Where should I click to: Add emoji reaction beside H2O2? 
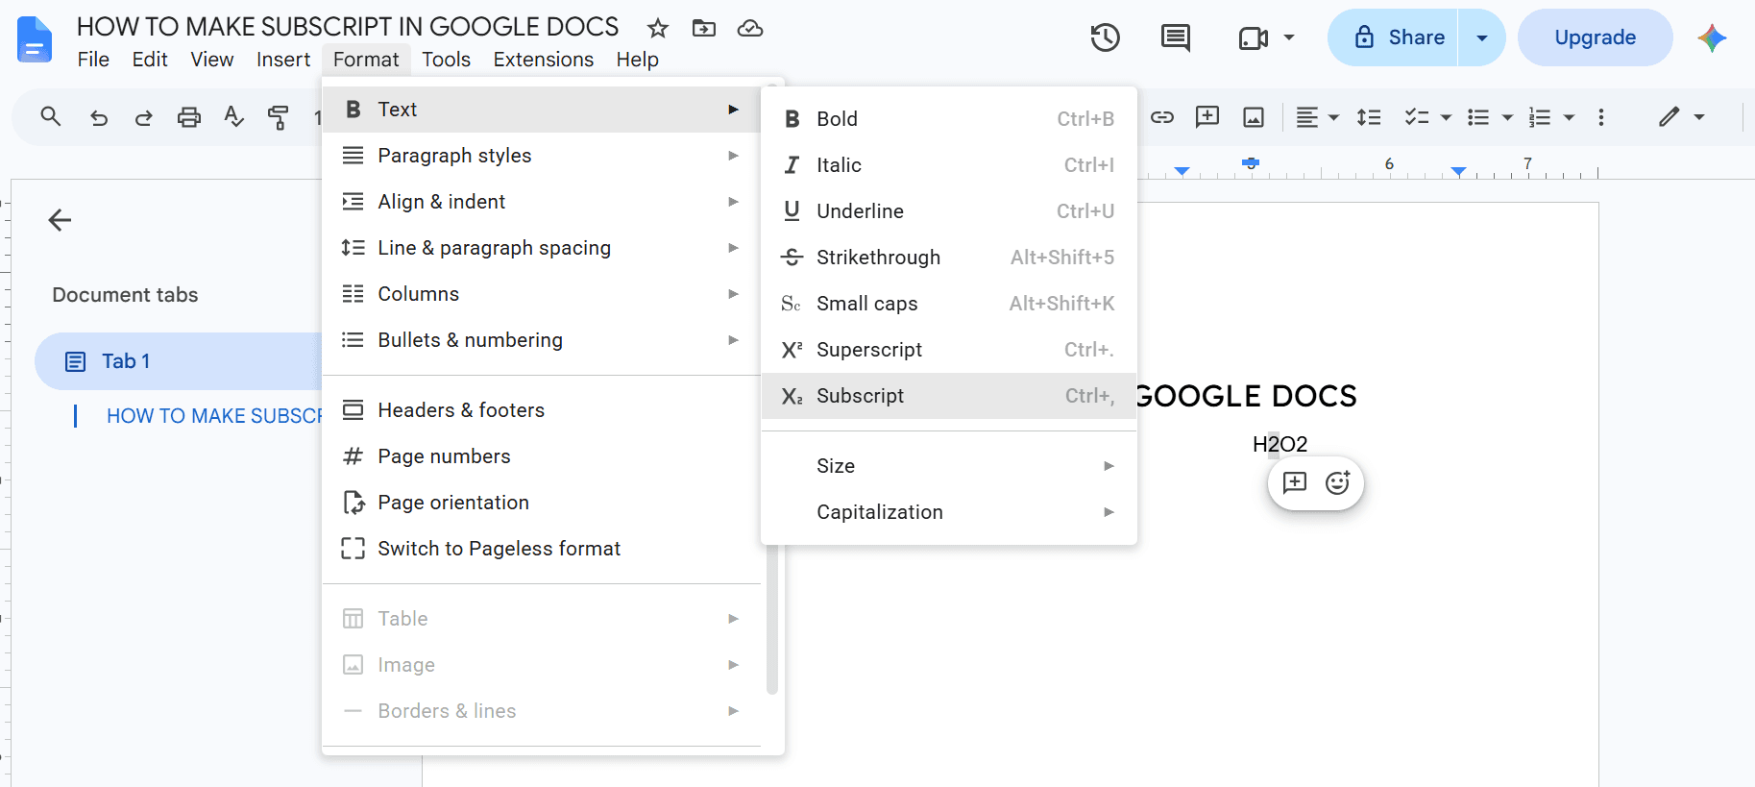click(x=1338, y=482)
